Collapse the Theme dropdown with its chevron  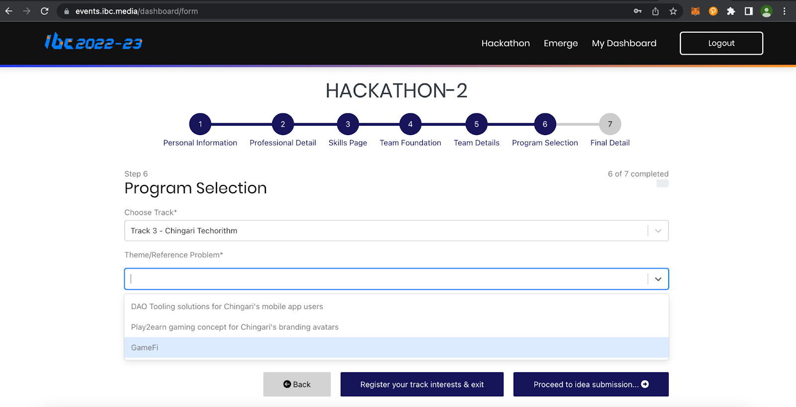point(658,279)
